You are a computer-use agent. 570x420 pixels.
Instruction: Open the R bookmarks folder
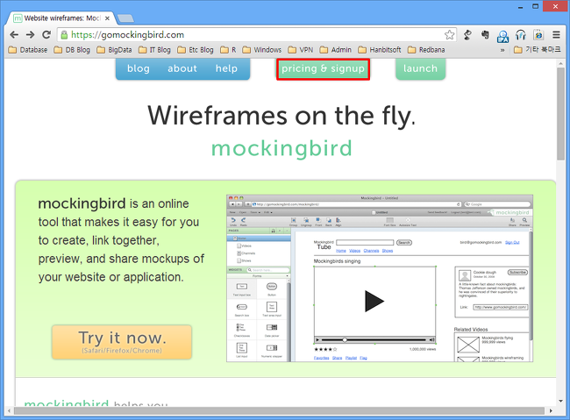(228, 50)
